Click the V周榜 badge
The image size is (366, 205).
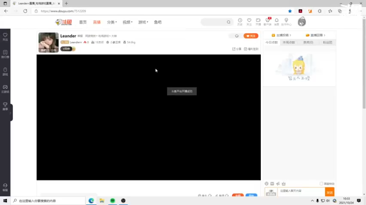[x=66, y=49]
